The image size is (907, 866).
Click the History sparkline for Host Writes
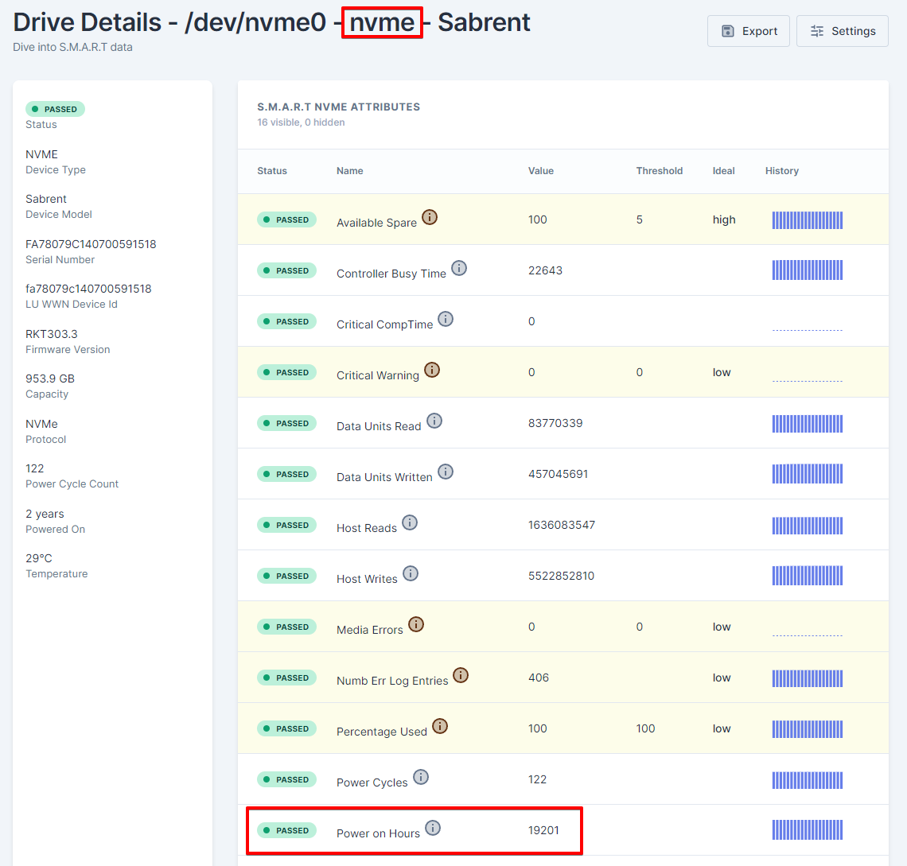coord(808,576)
